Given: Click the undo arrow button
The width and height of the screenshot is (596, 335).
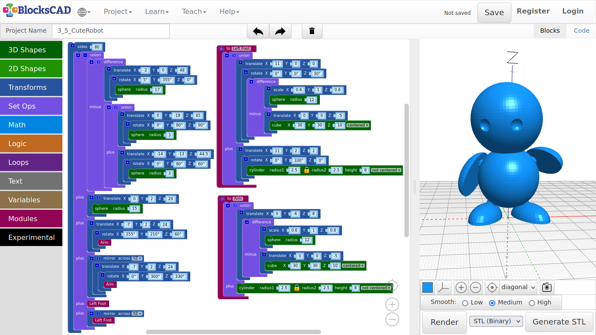Looking at the screenshot, I should tap(258, 31).
